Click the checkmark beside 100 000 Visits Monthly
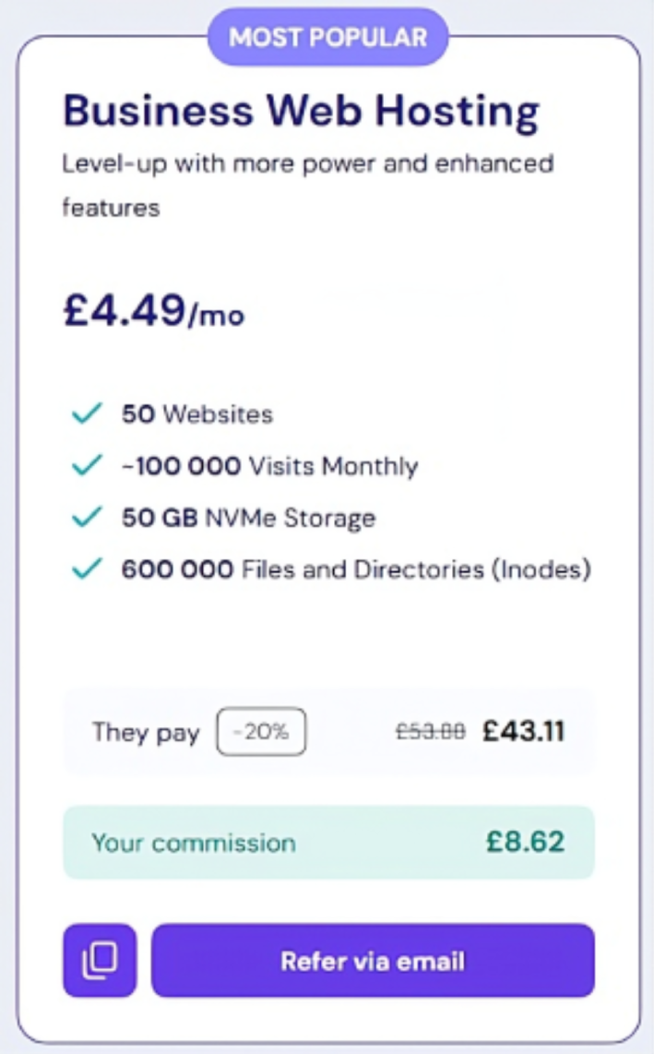Viewport: 654px width, 1054px height. click(x=86, y=466)
